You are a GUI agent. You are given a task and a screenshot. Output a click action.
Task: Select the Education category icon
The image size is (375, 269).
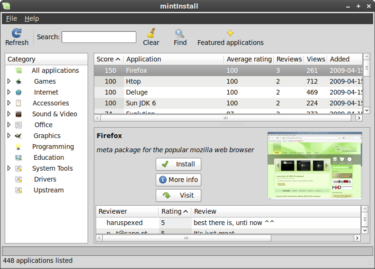(18, 157)
